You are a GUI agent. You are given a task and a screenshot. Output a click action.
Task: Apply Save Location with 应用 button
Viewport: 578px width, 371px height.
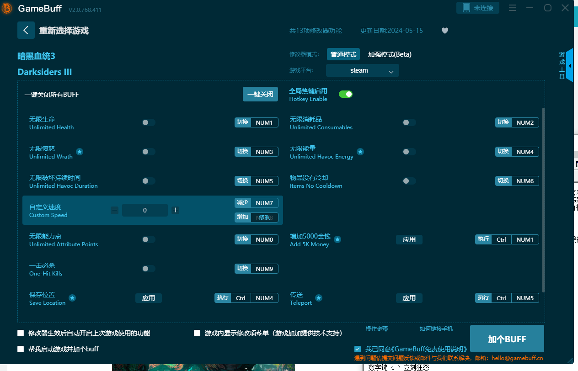click(x=149, y=298)
